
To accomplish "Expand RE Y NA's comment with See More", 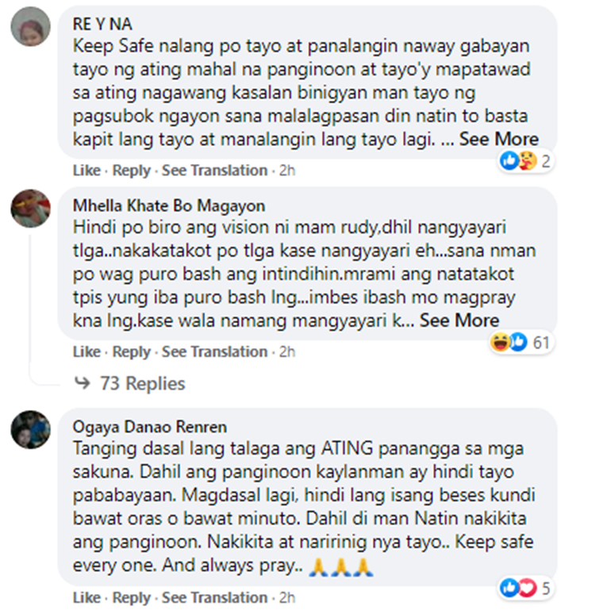I will click(499, 140).
